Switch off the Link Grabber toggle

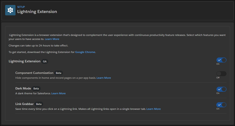tap(222, 105)
